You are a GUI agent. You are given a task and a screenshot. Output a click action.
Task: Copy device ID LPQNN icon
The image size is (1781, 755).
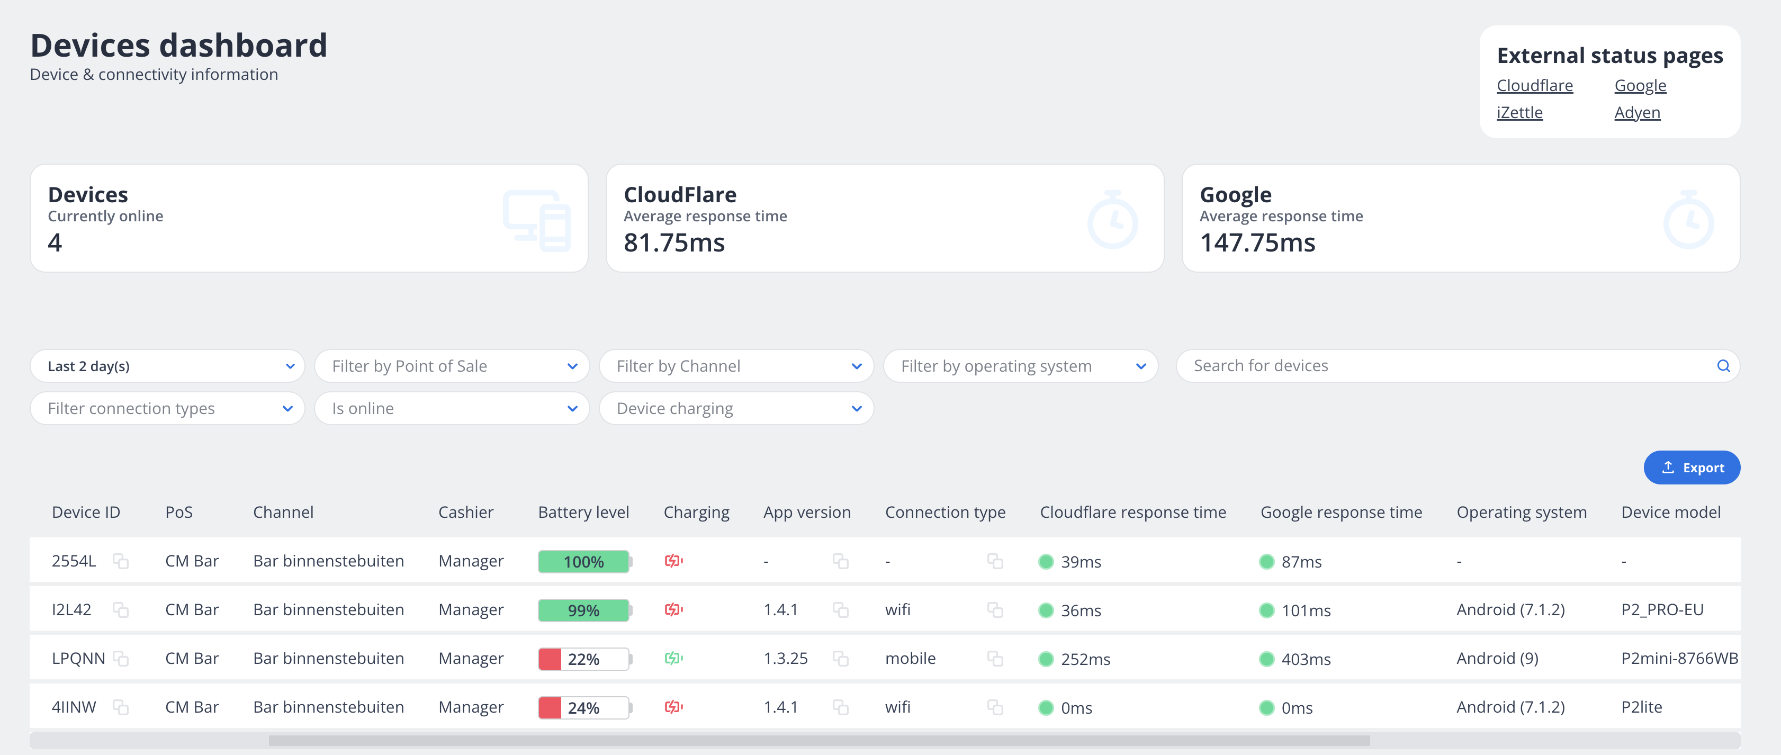(121, 658)
